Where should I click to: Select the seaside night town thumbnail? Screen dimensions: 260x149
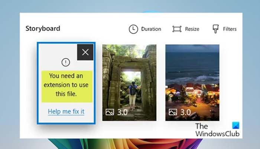point(192,83)
